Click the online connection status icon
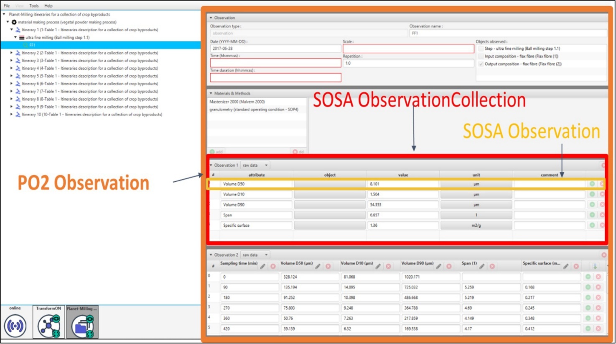This screenshot has width=616, height=344. point(15,326)
